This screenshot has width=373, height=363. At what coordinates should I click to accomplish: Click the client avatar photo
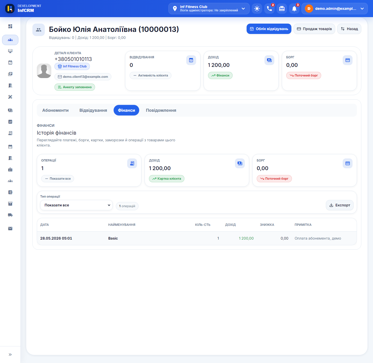(44, 71)
